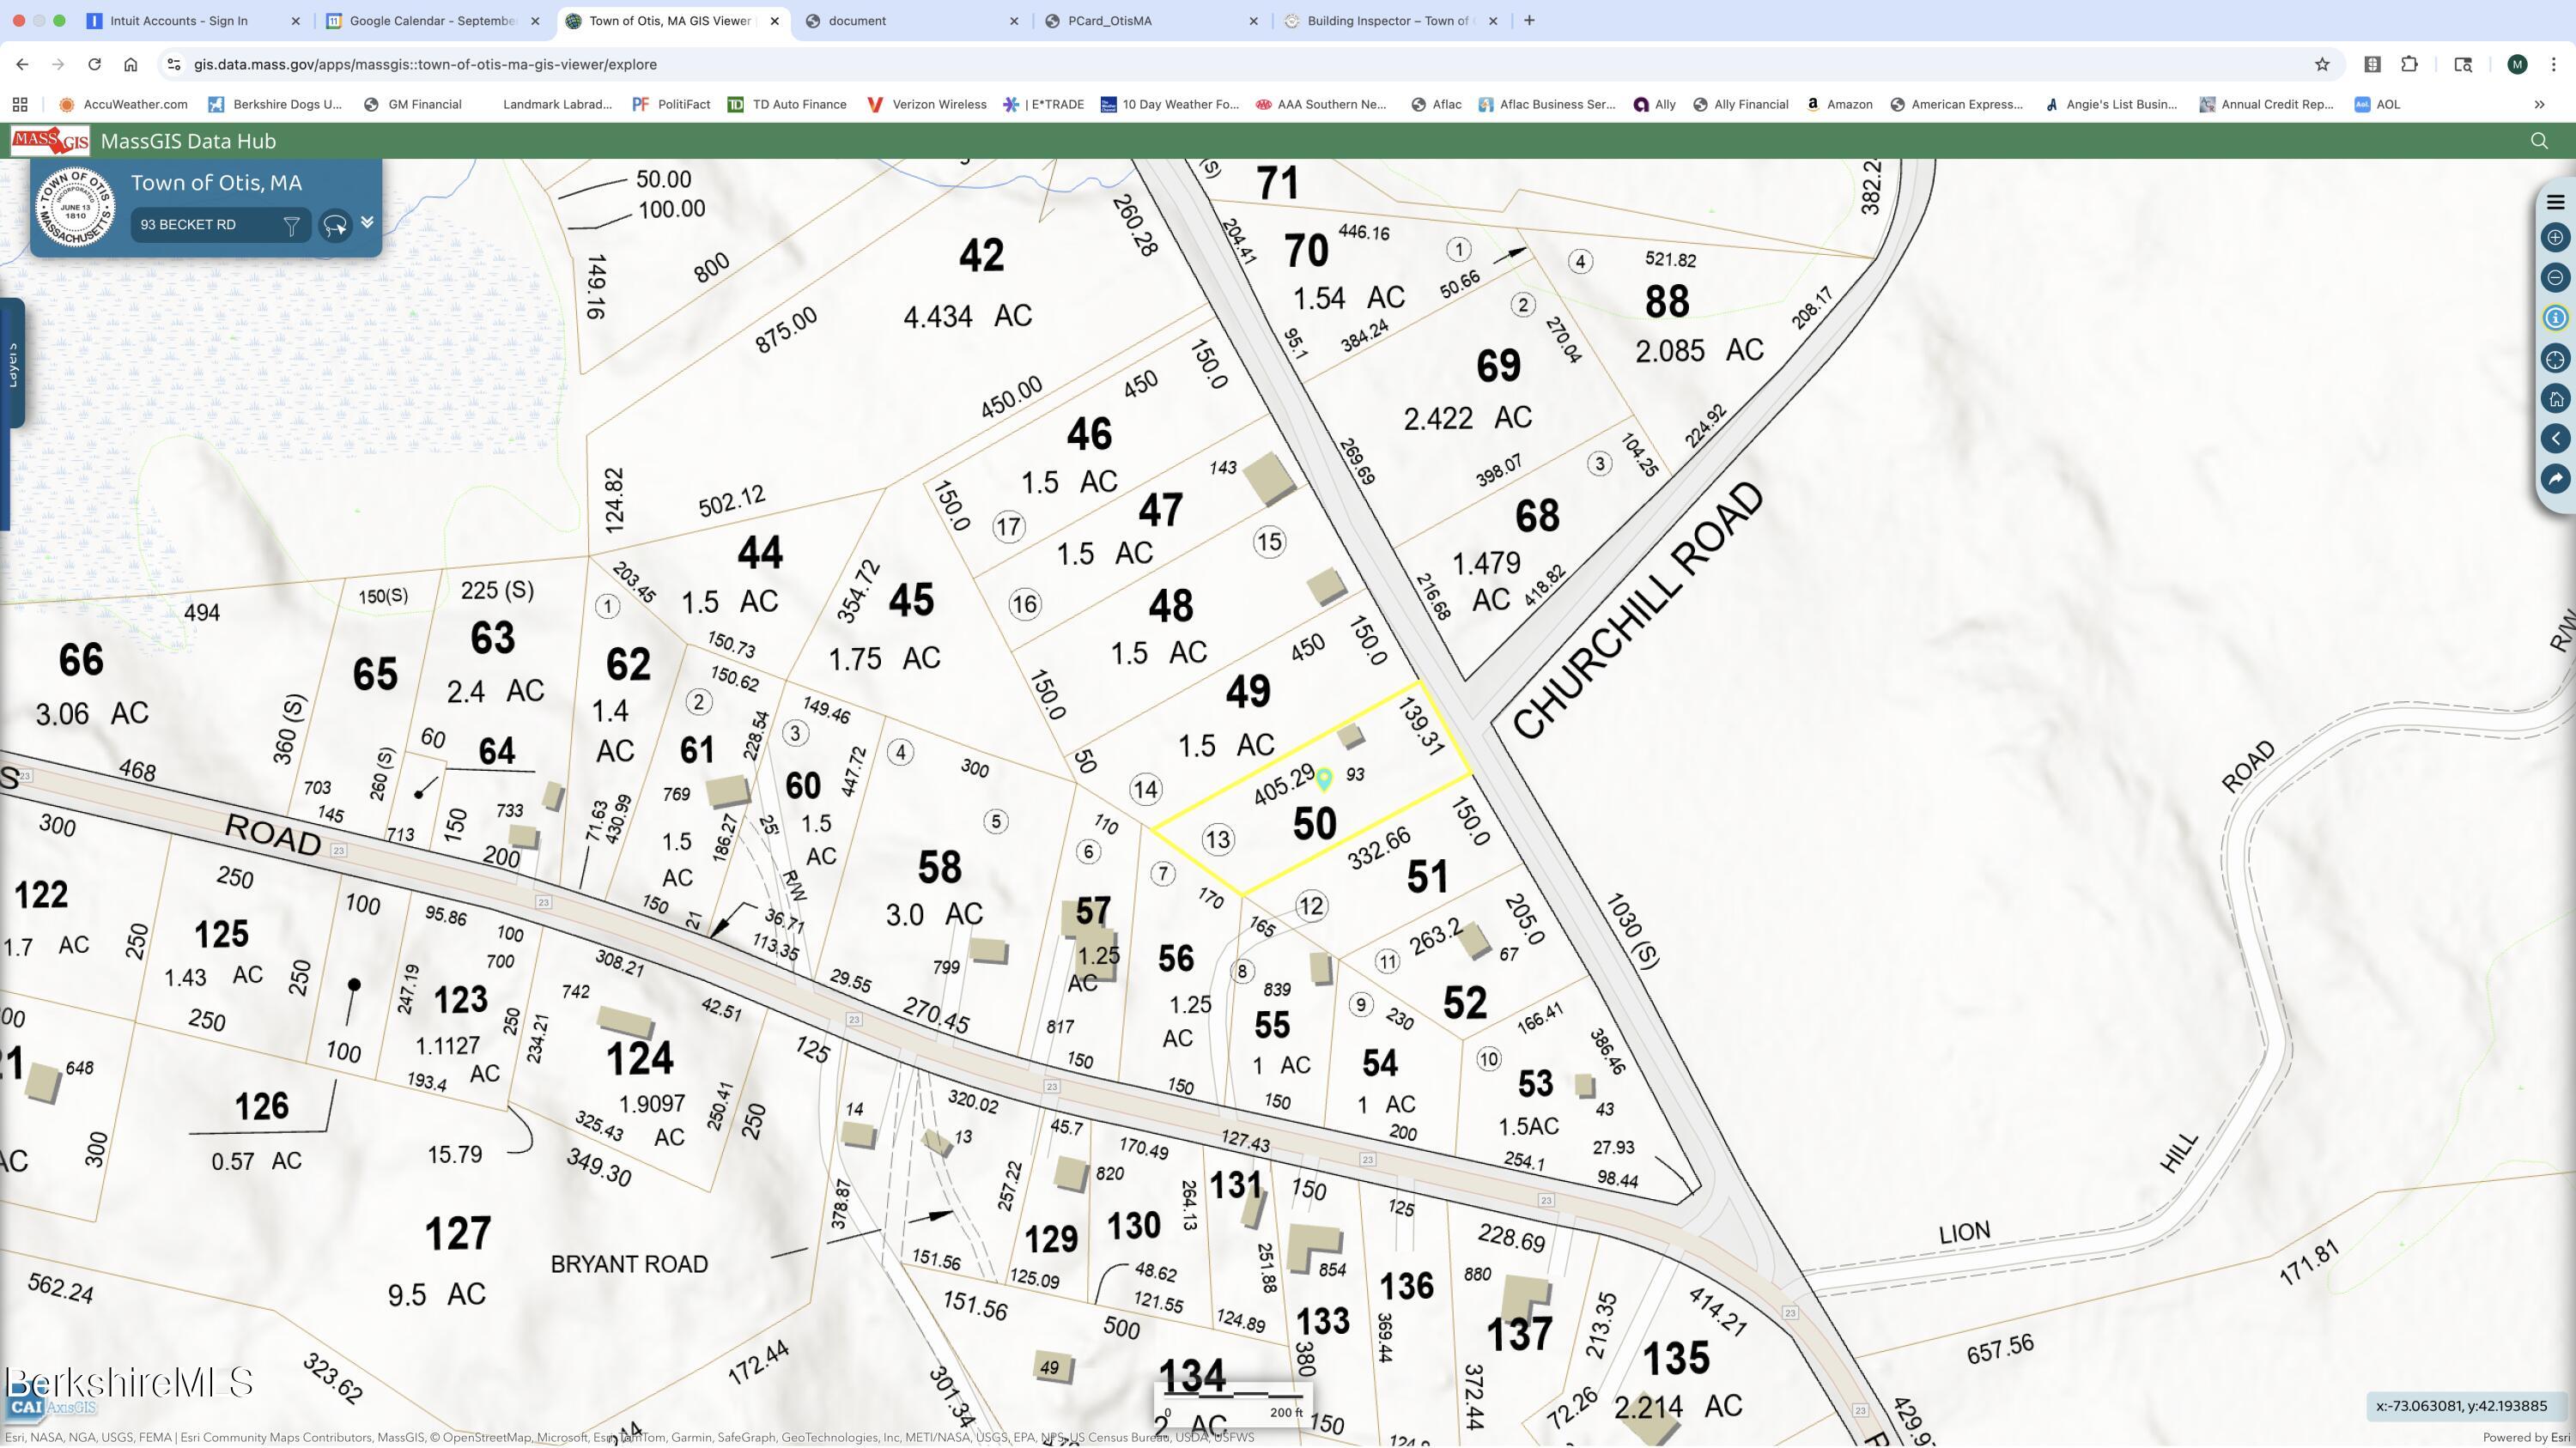Viewport: 2576px width, 1448px height.
Task: Open MassGIS Data Hub search magnifier
Action: 2538,141
